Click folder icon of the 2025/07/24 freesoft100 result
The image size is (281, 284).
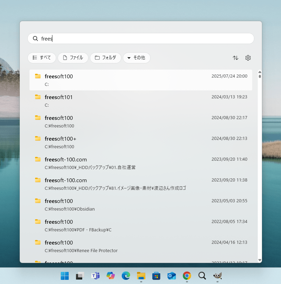point(38,76)
